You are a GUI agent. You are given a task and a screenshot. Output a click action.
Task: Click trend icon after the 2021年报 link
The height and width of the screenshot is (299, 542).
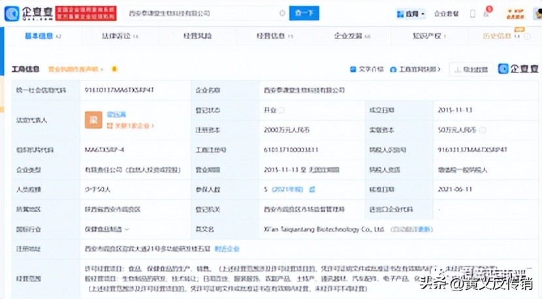311,189
